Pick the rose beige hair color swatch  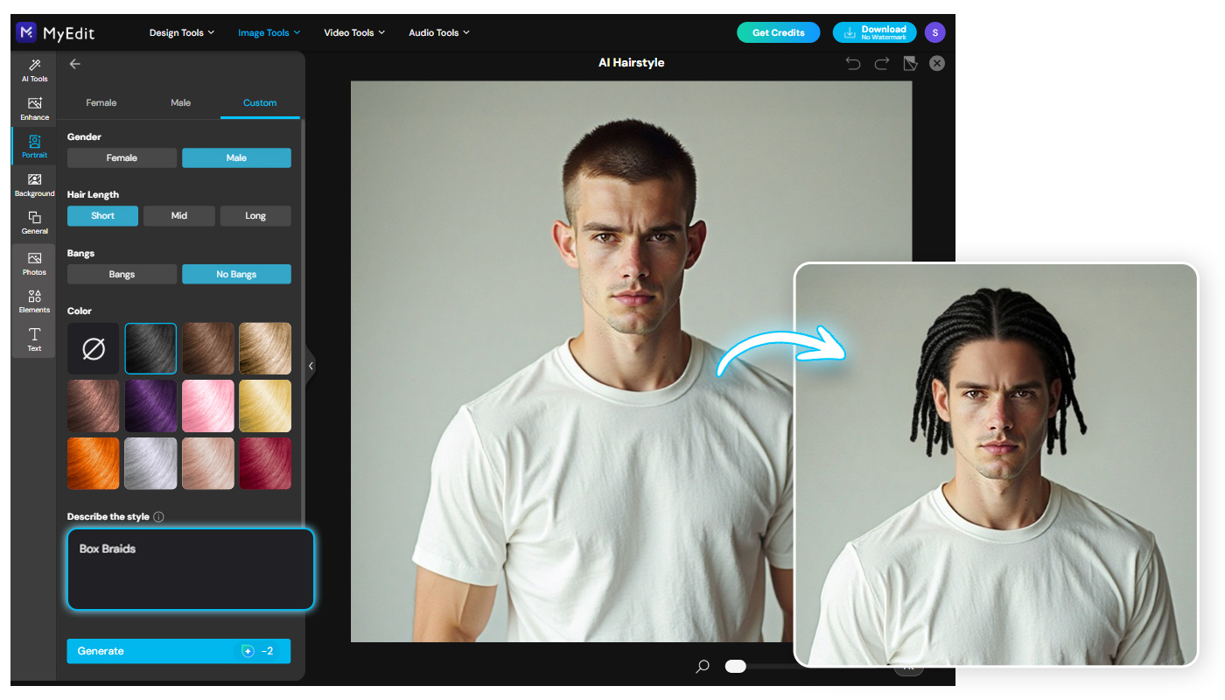click(208, 464)
